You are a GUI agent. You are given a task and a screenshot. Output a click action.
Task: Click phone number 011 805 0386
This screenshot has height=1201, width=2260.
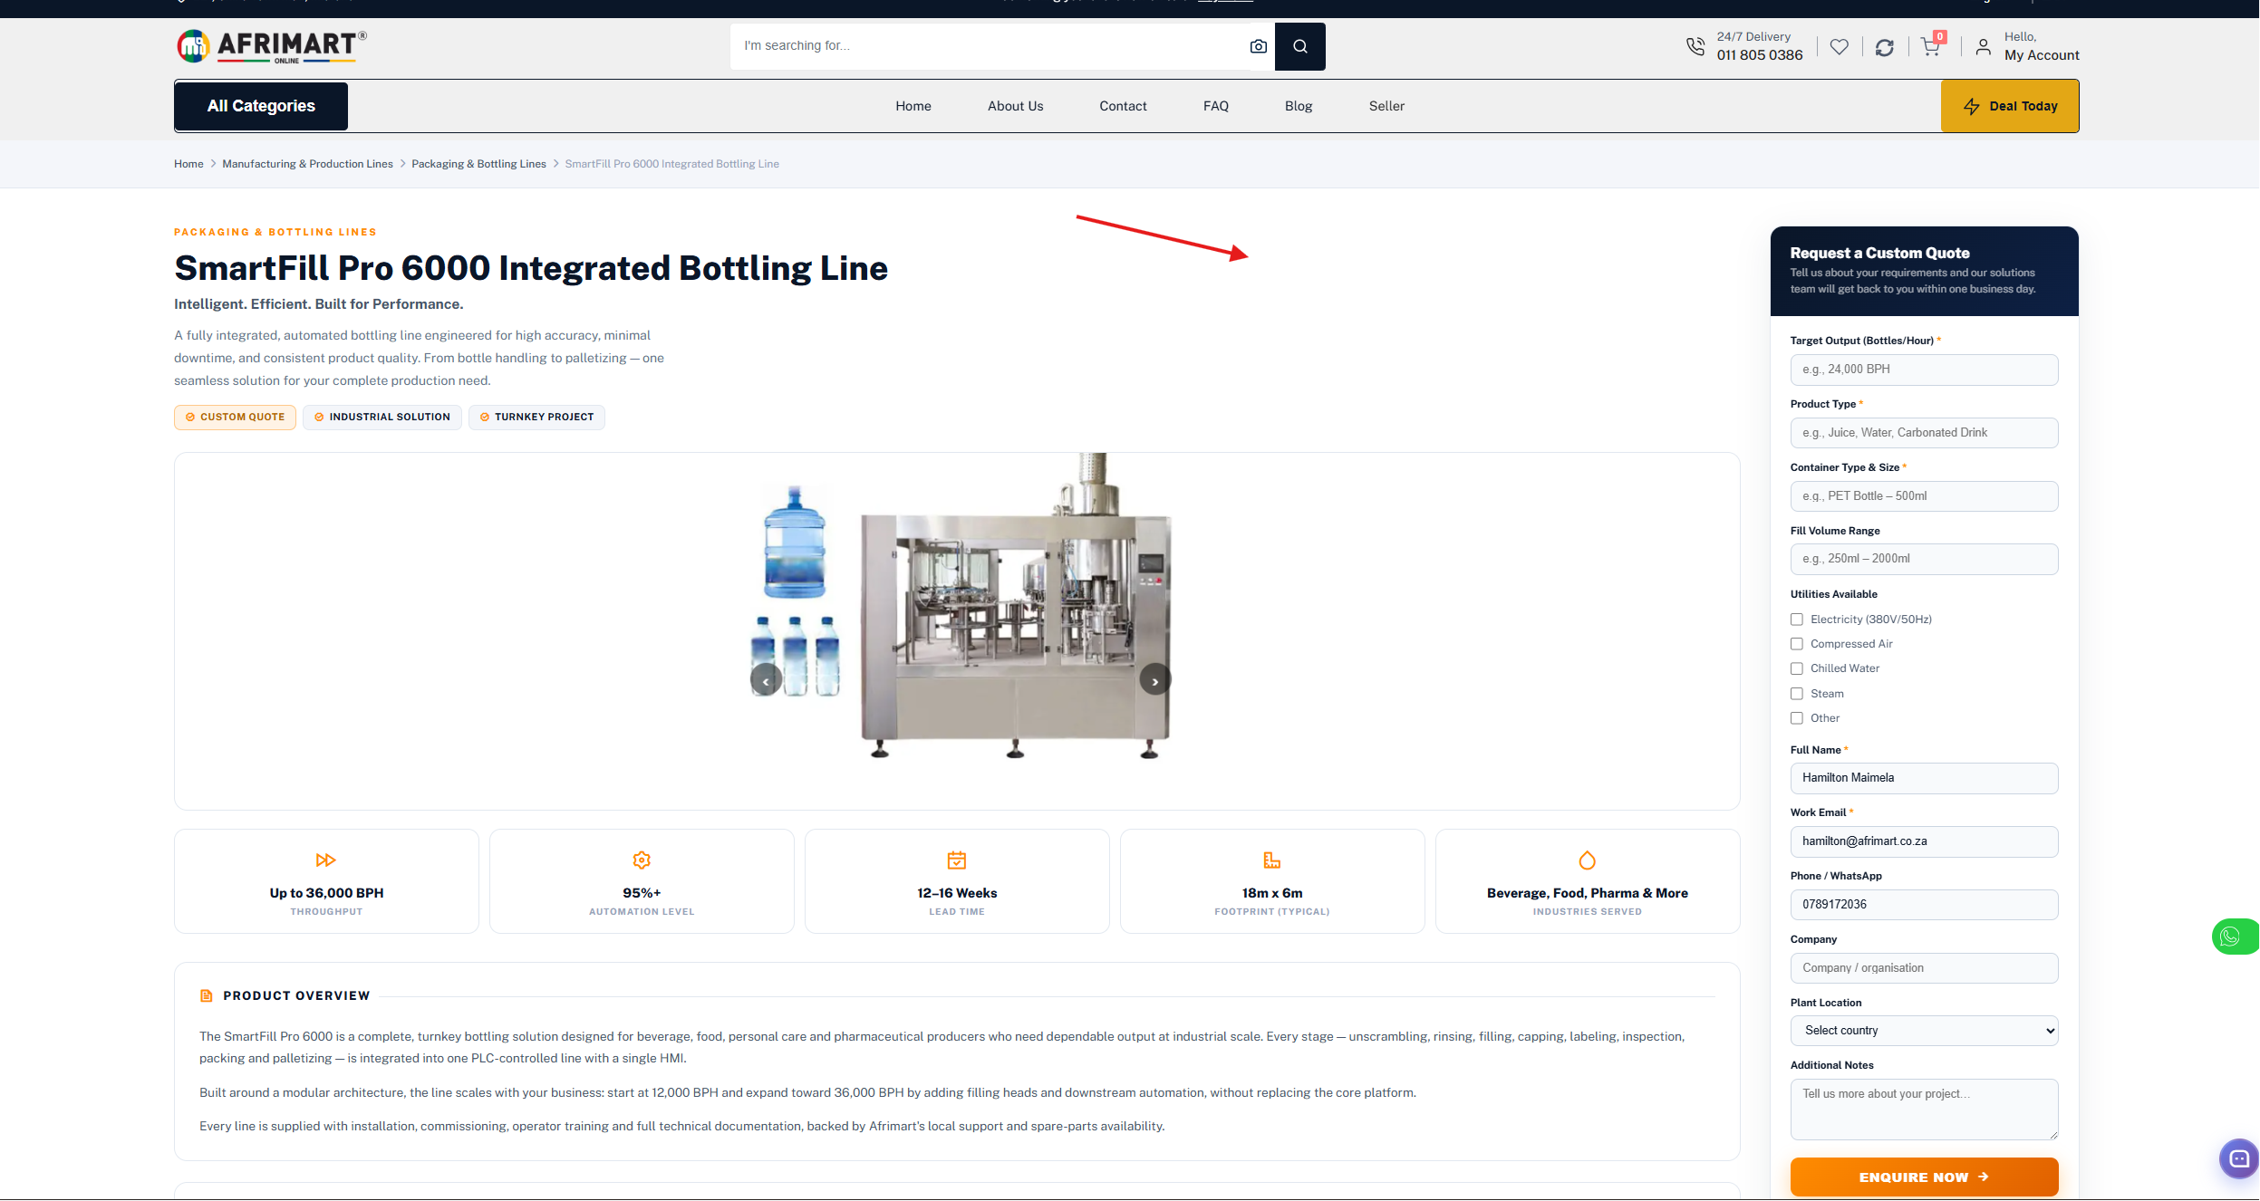click(x=1760, y=55)
